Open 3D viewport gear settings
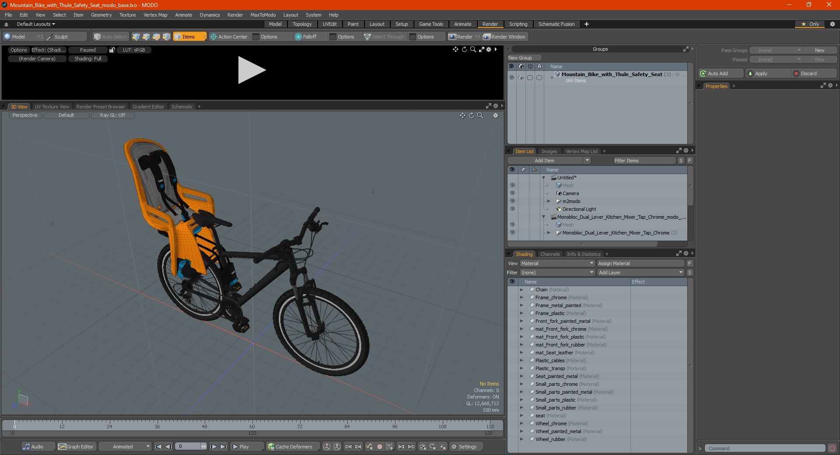 (496, 115)
